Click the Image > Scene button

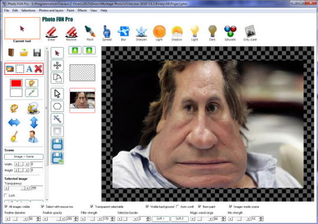tap(24, 157)
